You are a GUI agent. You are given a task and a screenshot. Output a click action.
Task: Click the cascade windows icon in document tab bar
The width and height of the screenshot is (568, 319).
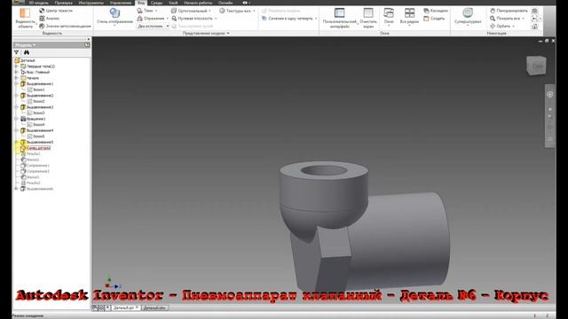click(x=95, y=307)
